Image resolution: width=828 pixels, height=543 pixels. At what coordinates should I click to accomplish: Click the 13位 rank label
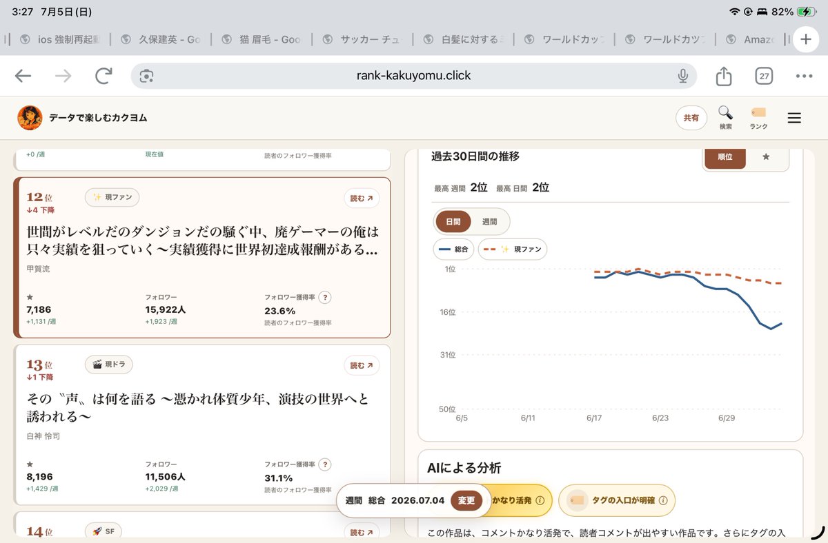pyautogui.click(x=39, y=365)
